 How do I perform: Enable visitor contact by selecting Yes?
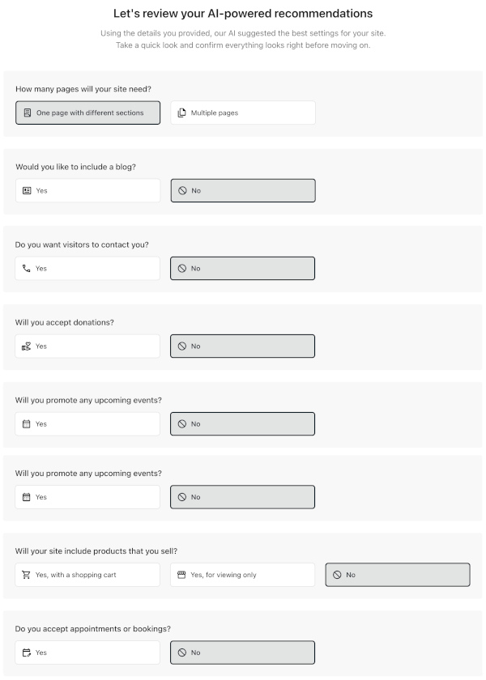coord(86,268)
